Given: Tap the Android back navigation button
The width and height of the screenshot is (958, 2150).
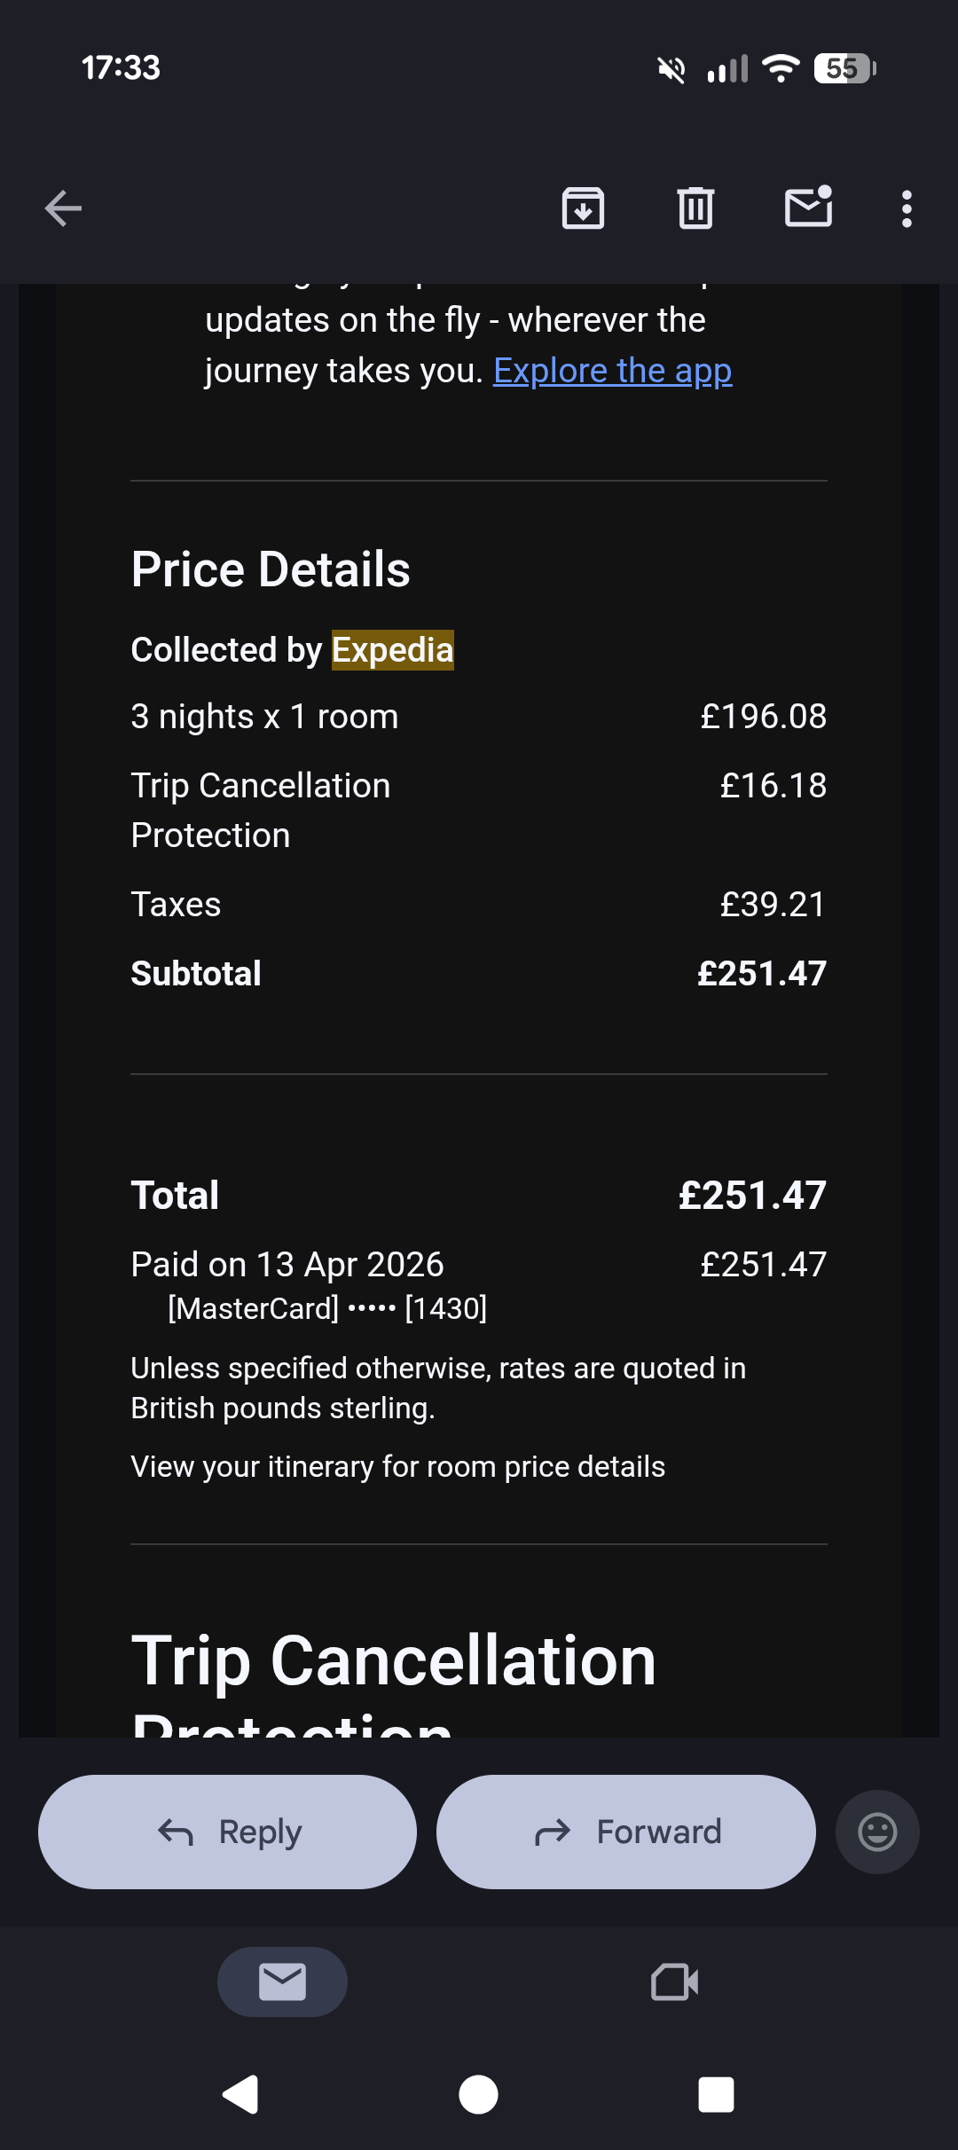Looking at the screenshot, I should pos(240,2095).
